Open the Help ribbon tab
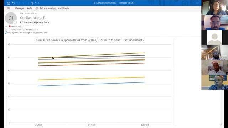The height and width of the screenshot is (128, 228). [x=30, y=9]
